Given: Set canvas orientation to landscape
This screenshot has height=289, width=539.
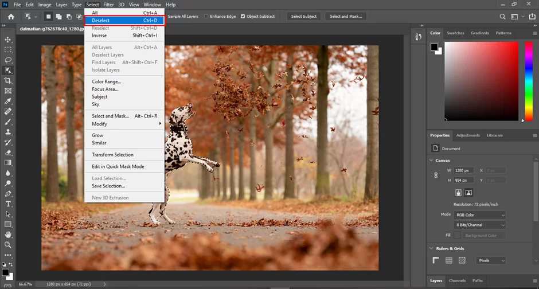Looking at the screenshot, I should pyautogui.click(x=468, y=193).
